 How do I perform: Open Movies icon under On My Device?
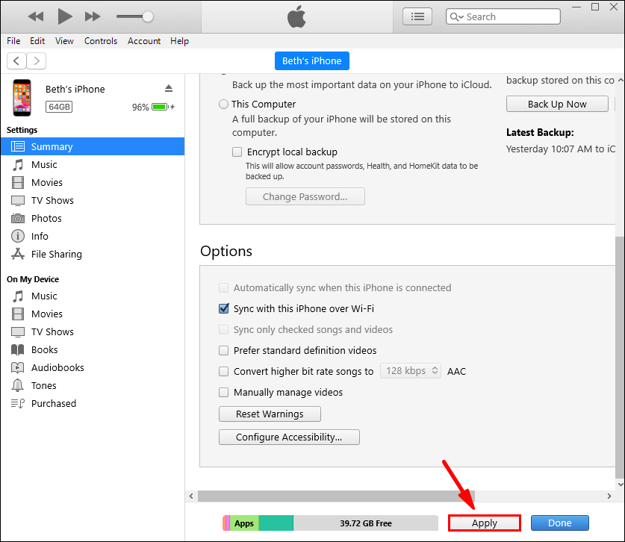point(17,314)
